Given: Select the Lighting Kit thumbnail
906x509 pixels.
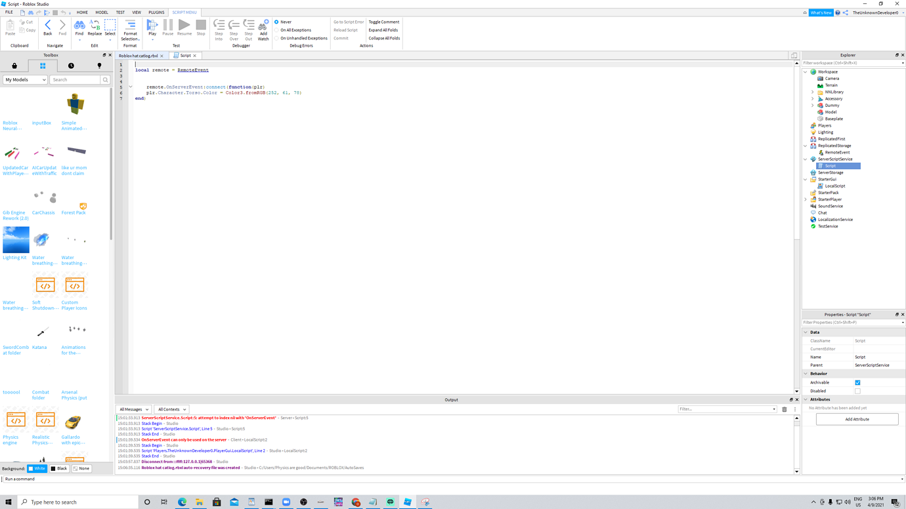Looking at the screenshot, I should [x=16, y=240].
